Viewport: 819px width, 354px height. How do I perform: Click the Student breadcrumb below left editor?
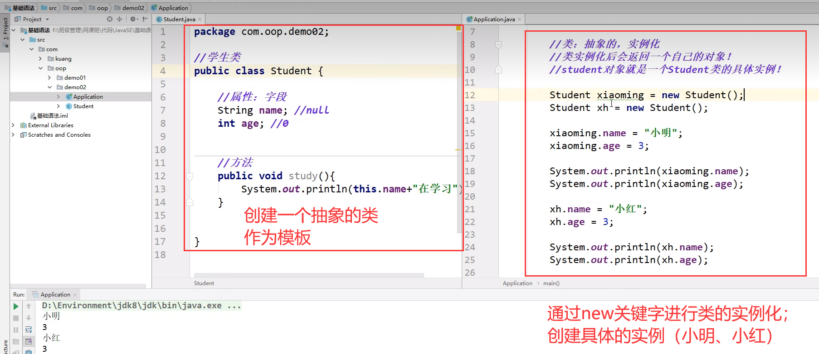pyautogui.click(x=204, y=283)
